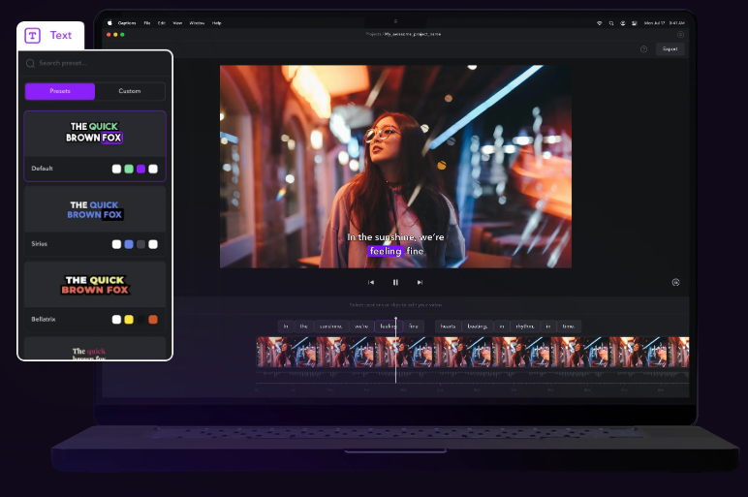Image resolution: width=748 pixels, height=497 pixels.
Task: Open the Apple menu
Action: [109, 22]
